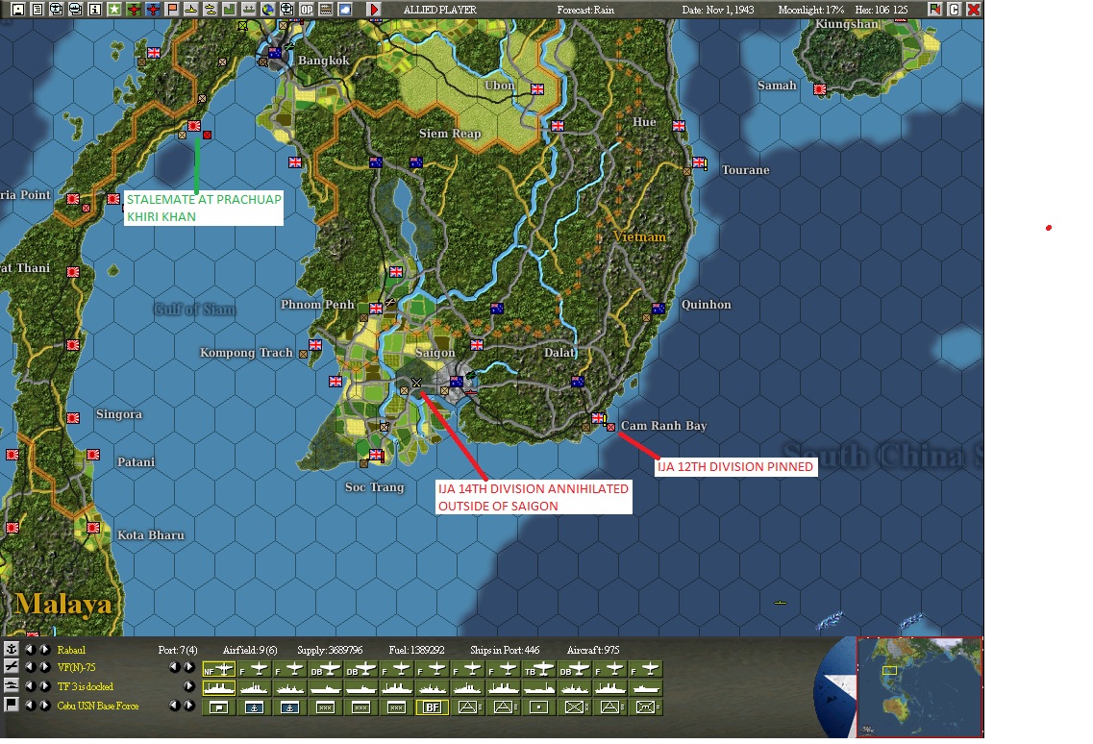Click the Bangkok base on the map

[x=275, y=53]
